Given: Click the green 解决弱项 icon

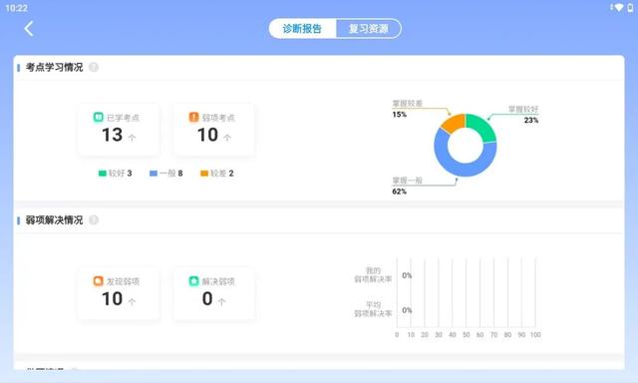Looking at the screenshot, I should coord(193,281).
